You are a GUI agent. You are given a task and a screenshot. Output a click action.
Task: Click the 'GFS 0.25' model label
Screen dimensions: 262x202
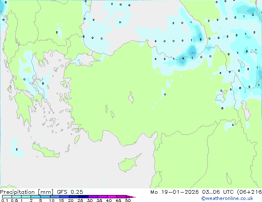(x=70, y=192)
